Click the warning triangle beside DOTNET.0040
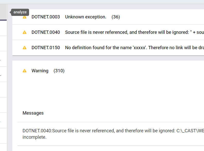This screenshot has width=204, height=151. coord(24,32)
